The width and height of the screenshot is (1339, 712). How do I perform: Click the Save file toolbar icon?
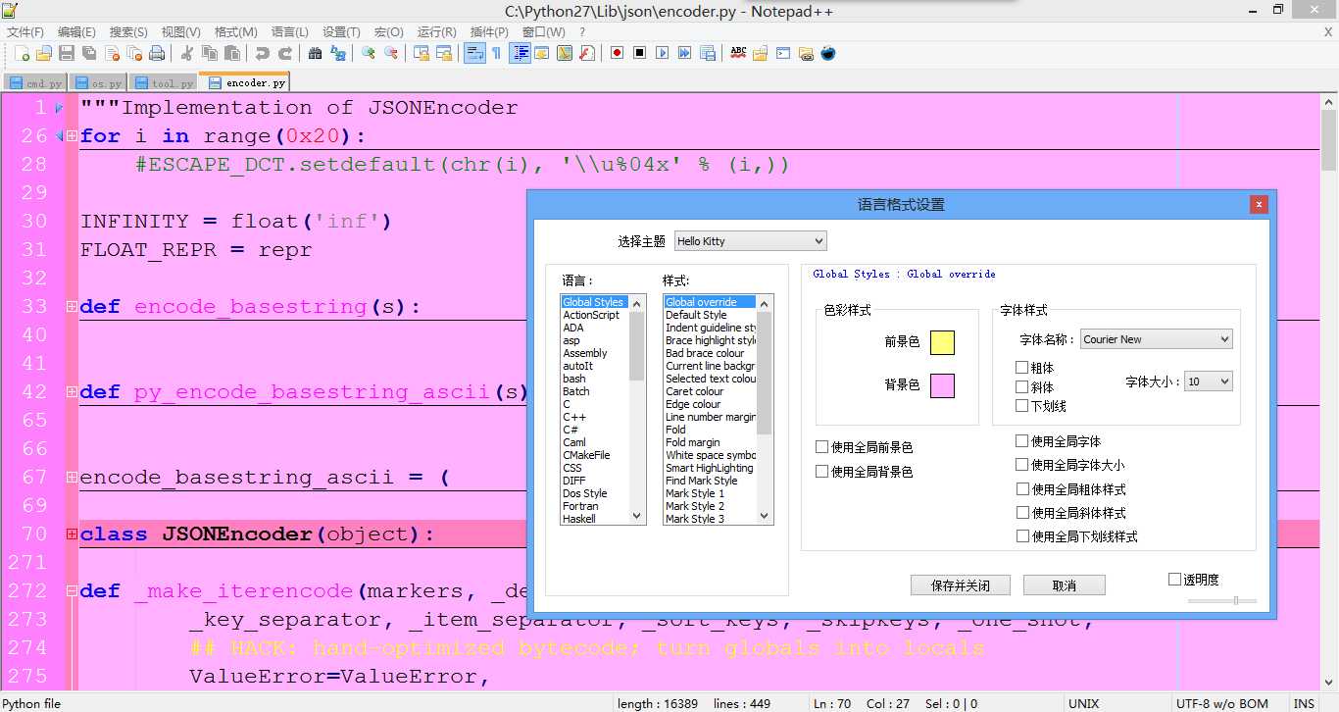click(x=67, y=54)
